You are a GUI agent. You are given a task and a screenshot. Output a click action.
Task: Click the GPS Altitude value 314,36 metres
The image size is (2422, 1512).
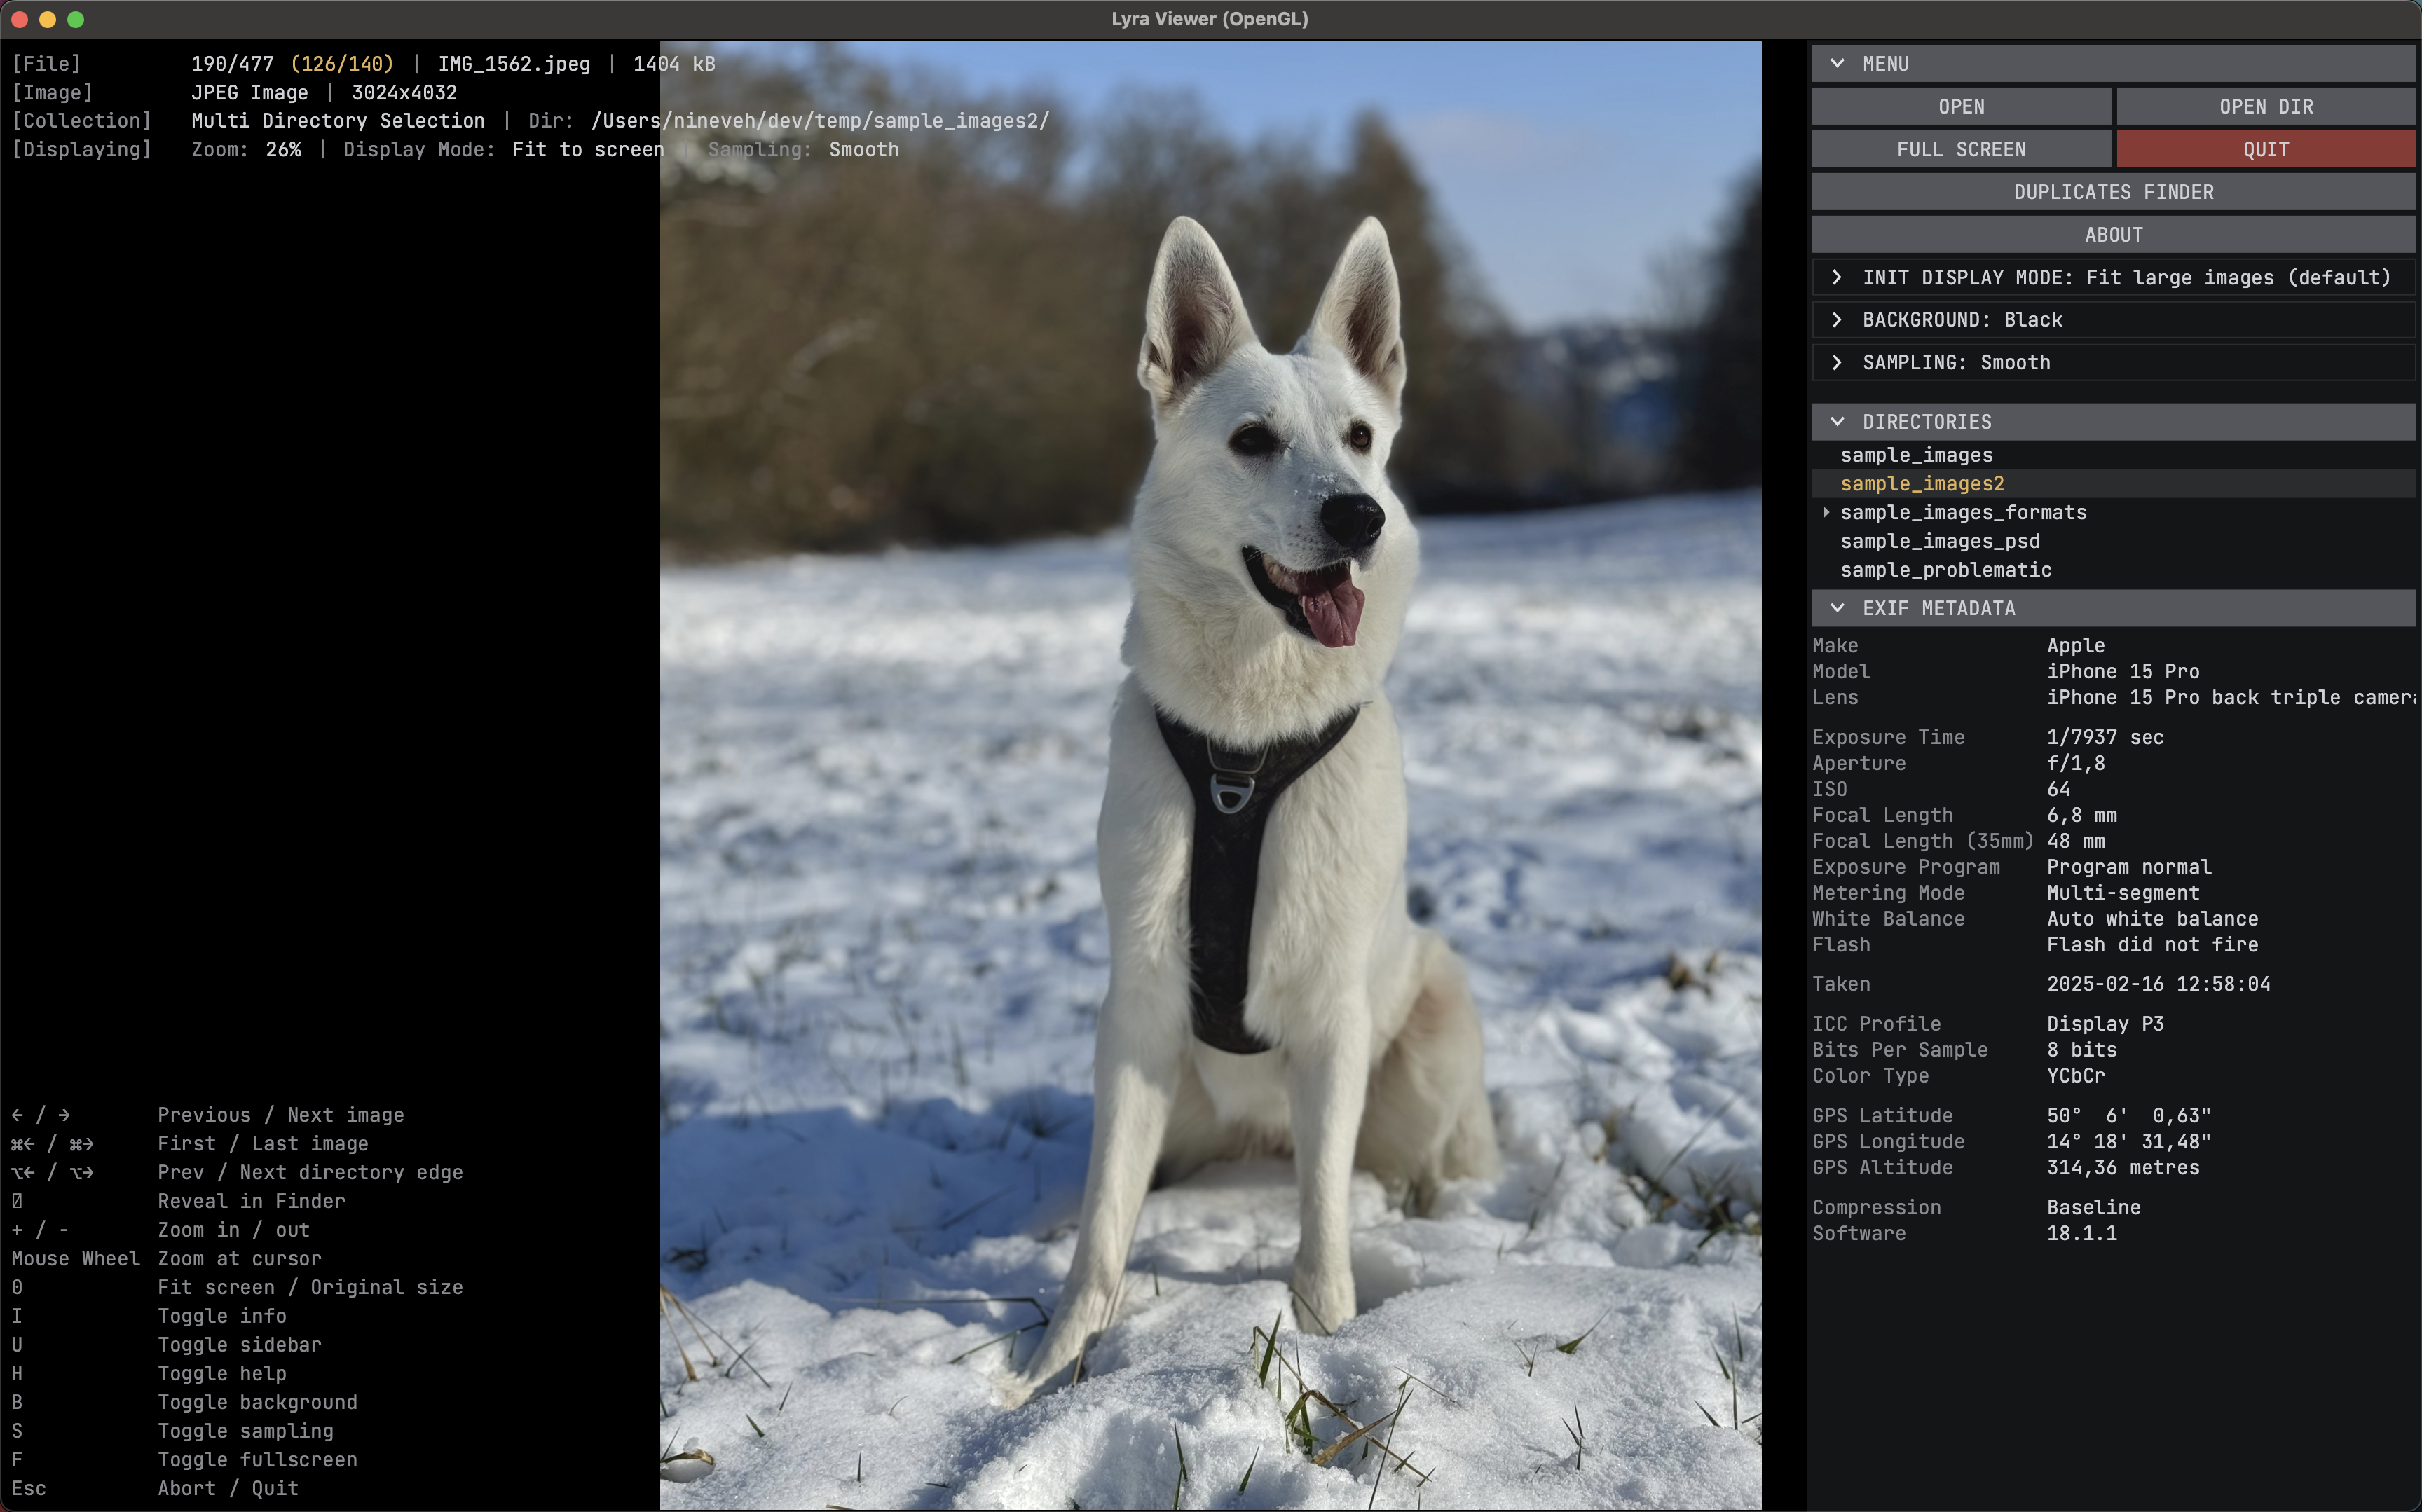[2122, 1168]
